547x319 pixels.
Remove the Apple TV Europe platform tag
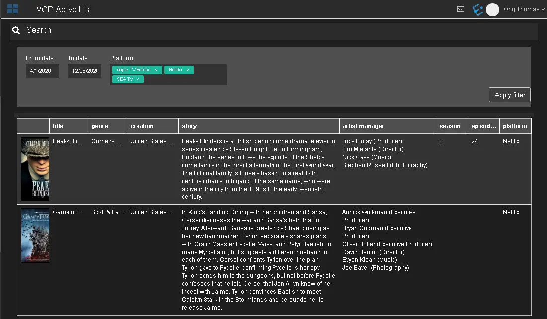(156, 70)
